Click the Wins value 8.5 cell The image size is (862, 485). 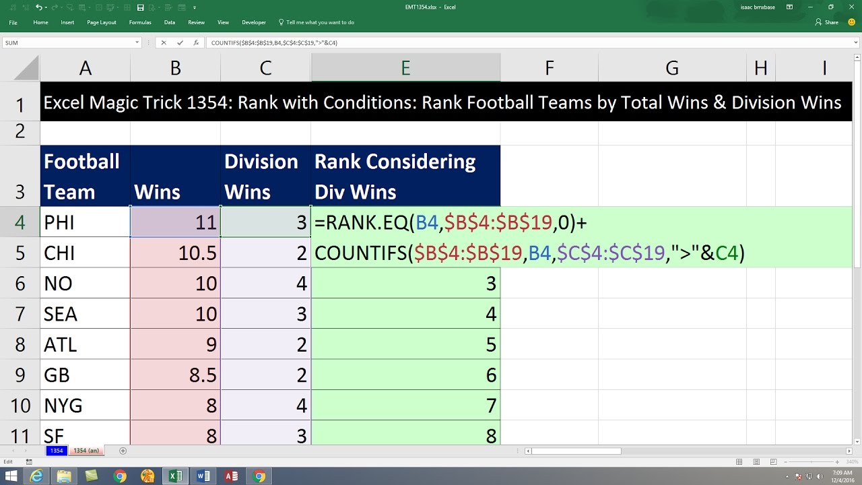175,375
